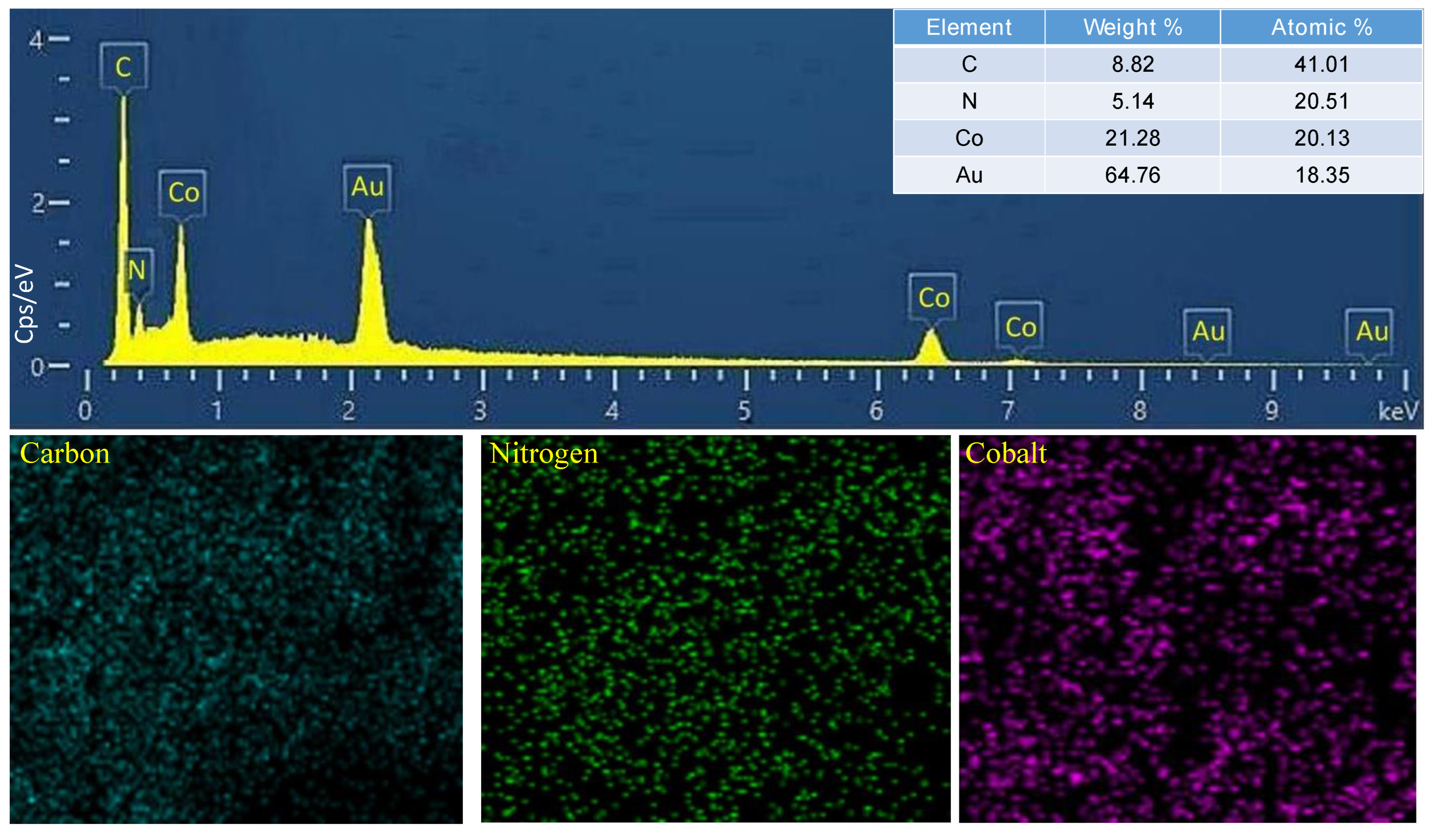Screen dimensions: 1434x834
Task: Select the Au label near 8.5 keV
Action: (1208, 331)
